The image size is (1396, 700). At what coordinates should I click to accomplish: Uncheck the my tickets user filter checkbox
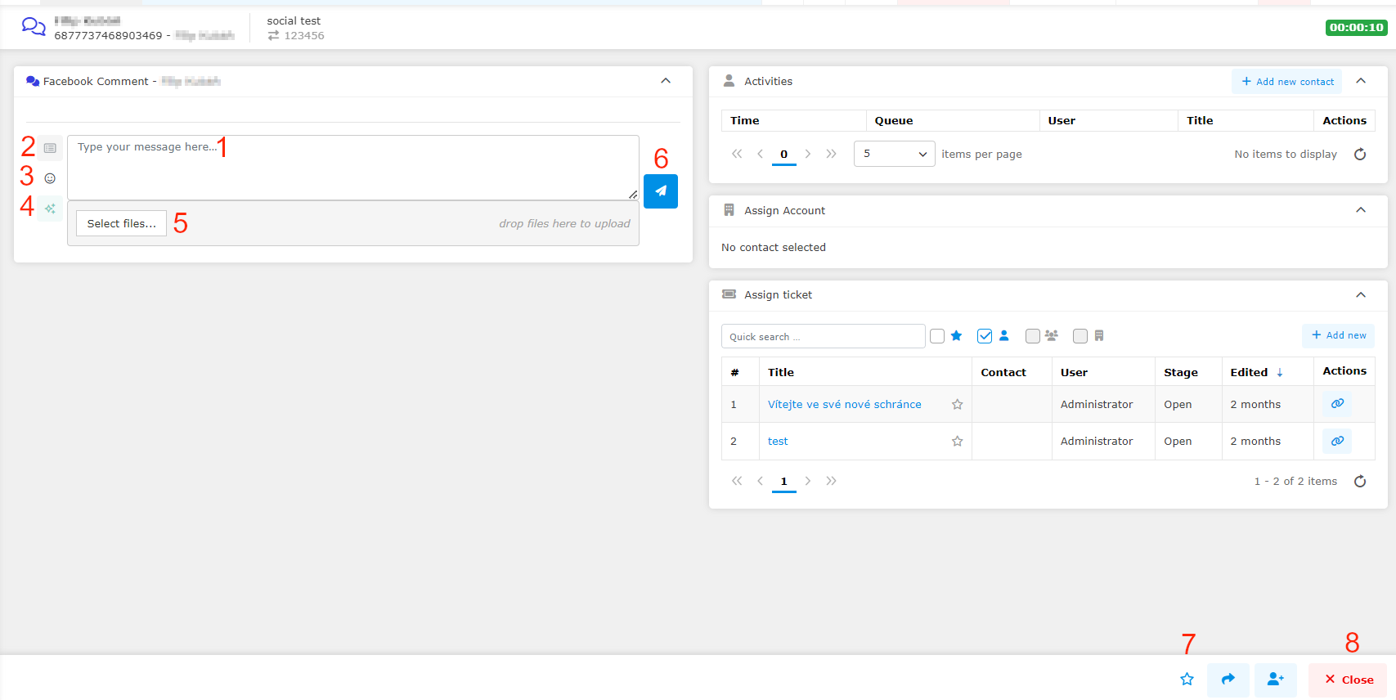coord(985,336)
